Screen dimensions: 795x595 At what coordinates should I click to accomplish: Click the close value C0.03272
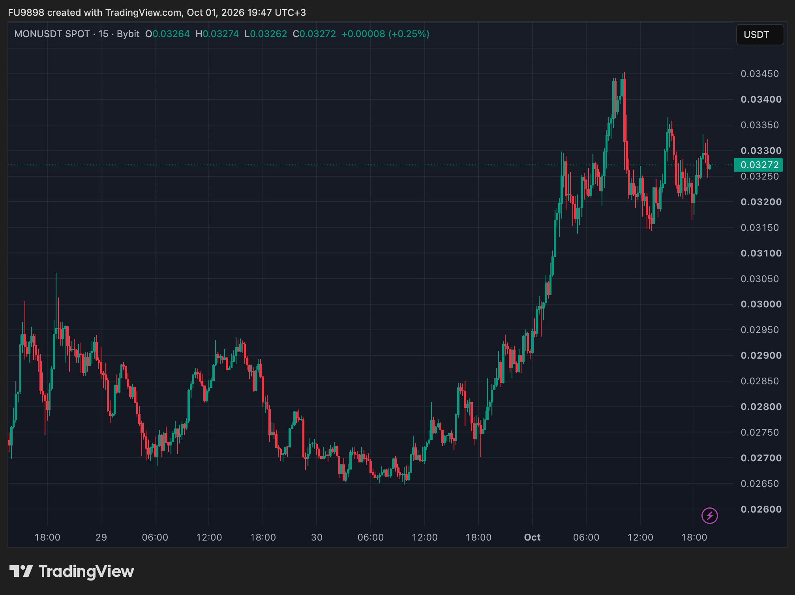click(x=314, y=34)
